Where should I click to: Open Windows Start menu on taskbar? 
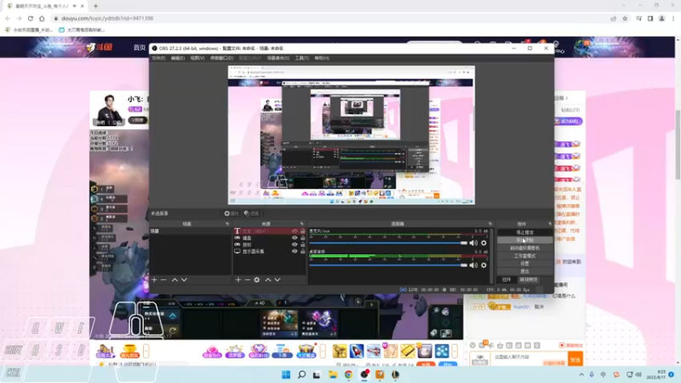(286, 374)
